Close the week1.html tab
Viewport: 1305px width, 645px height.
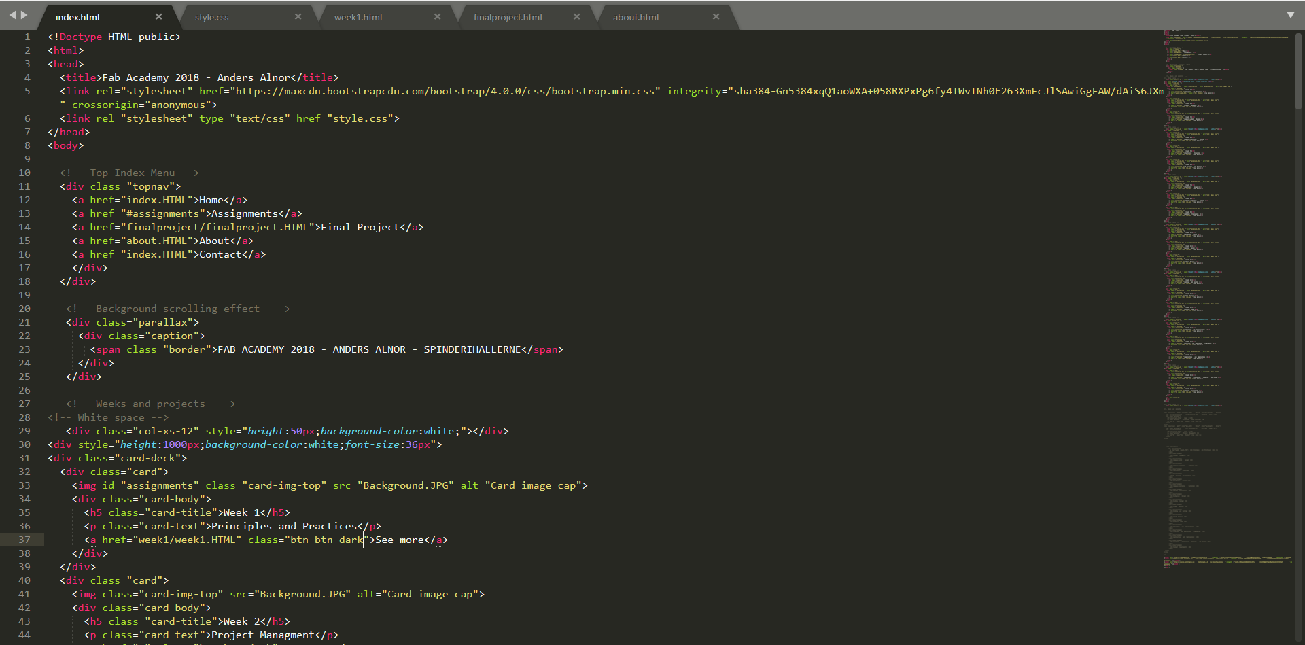[x=437, y=16]
